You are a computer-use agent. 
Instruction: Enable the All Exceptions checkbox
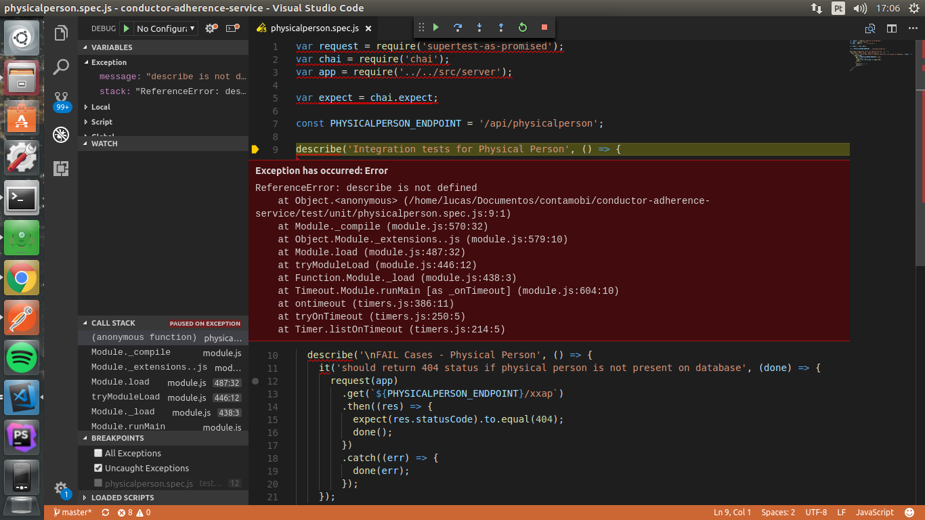point(98,454)
